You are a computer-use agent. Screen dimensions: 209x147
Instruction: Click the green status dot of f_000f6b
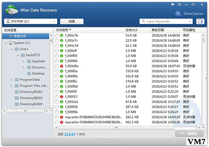[x=61, y=112]
